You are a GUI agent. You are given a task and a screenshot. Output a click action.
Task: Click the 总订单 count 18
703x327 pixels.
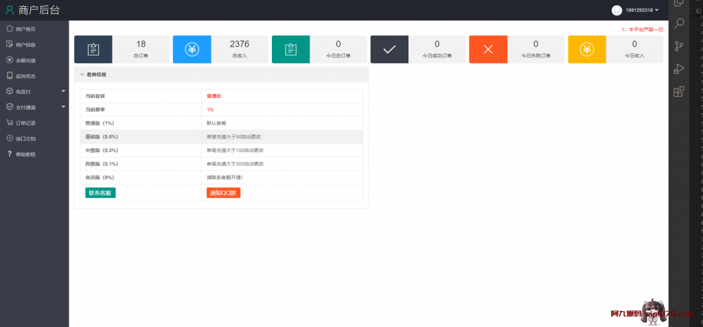point(141,44)
